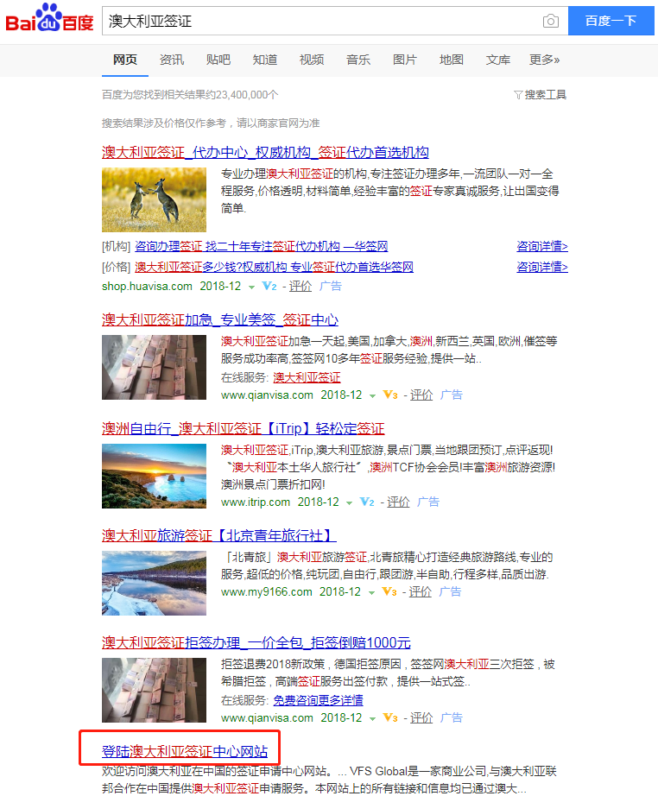Open 登陆澳大利亚签证中心网站 result

(185, 751)
